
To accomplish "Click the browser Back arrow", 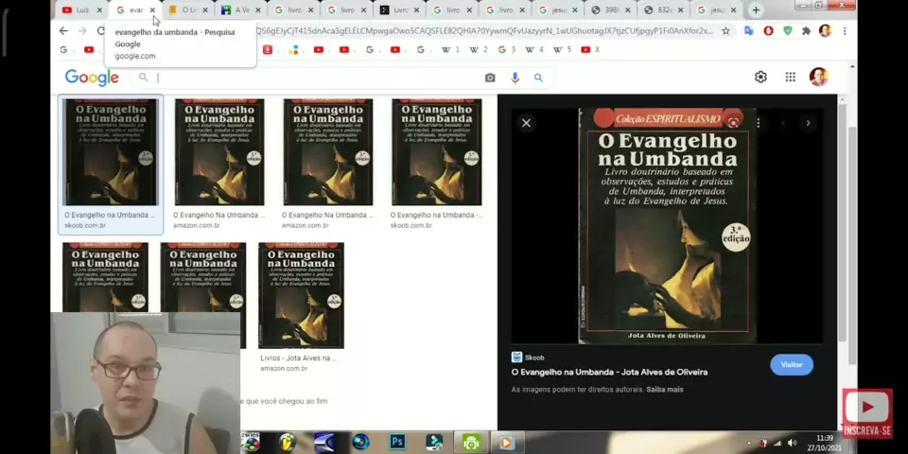I will 63,30.
